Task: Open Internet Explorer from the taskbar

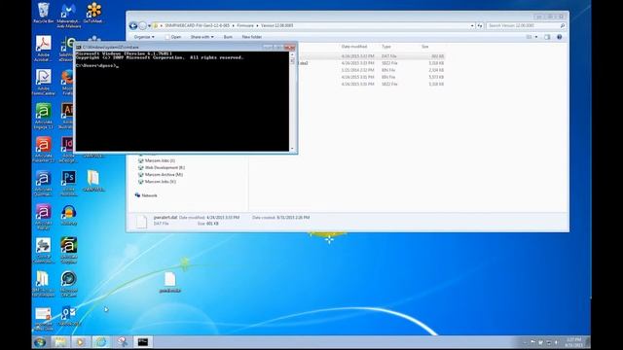Action: coord(101,342)
